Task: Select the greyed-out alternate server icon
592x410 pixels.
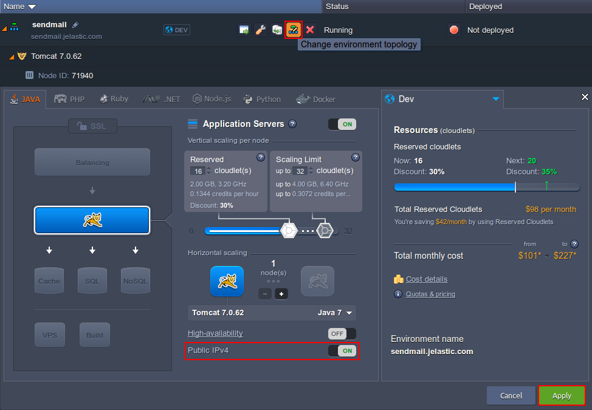Action: 317,281
